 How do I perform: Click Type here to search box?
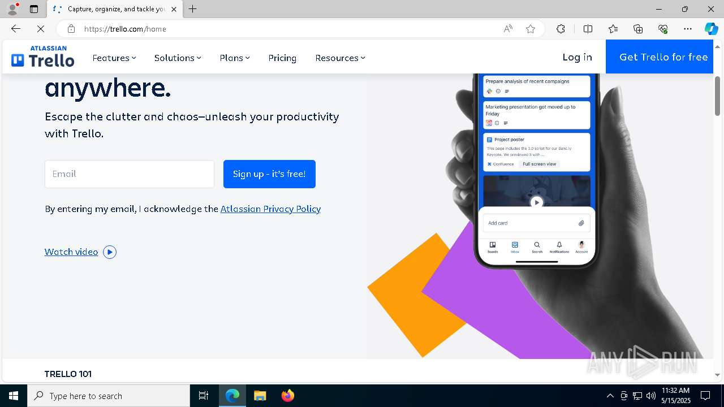coord(109,396)
